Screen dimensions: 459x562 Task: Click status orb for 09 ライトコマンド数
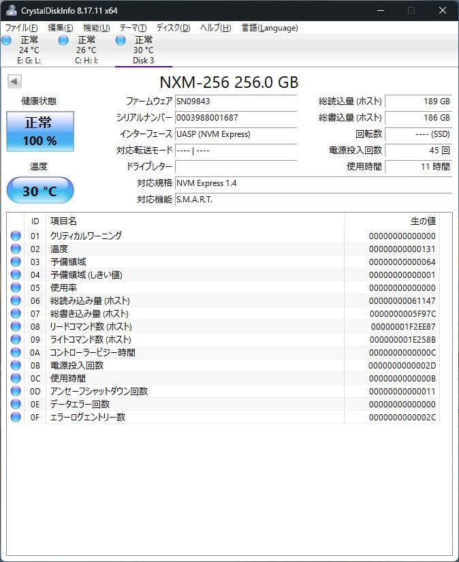point(16,339)
